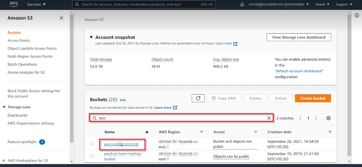Click the Avg. object size label
Image resolution: width=362 pixels, height=167 pixels.
point(226,59)
